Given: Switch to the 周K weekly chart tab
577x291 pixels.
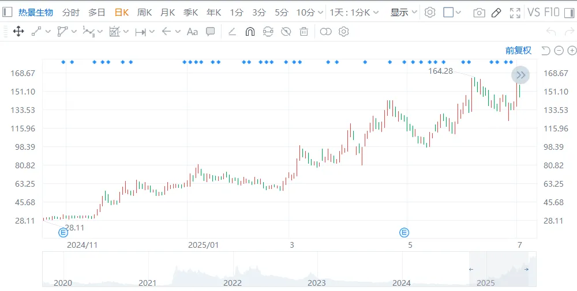Looking at the screenshot, I should click(144, 12).
